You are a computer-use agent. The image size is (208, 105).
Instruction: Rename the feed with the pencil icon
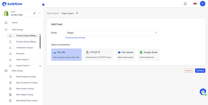tap(77, 13)
